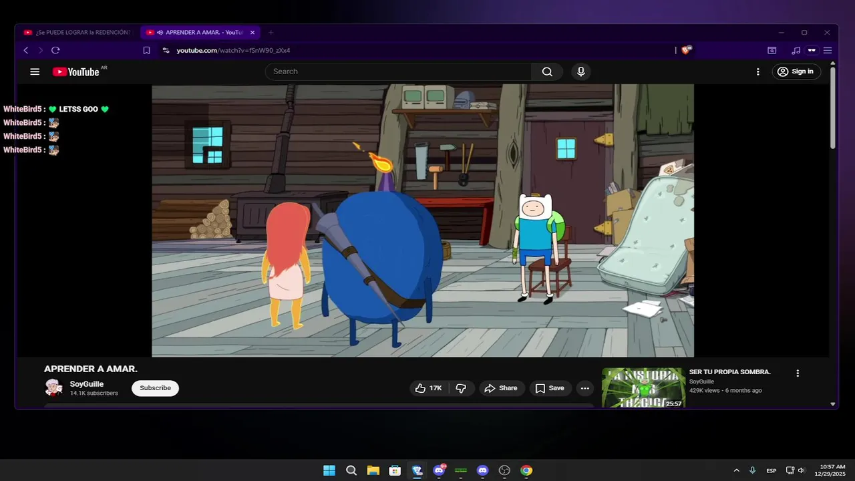Image resolution: width=855 pixels, height=481 pixels.
Task: Open the media control music note icon
Action: (x=796, y=50)
